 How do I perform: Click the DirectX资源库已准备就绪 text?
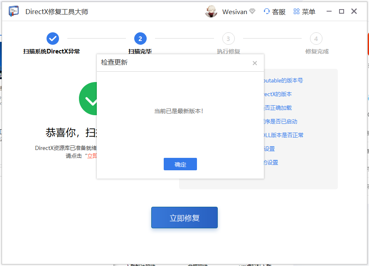click(66, 148)
